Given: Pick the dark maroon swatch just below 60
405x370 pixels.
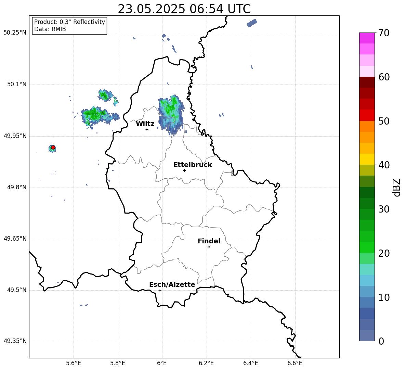Looking at the screenshot, I should coord(367,82).
